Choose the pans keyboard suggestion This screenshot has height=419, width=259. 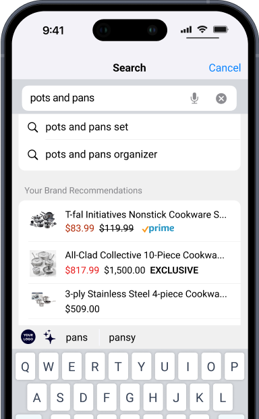(x=76, y=337)
